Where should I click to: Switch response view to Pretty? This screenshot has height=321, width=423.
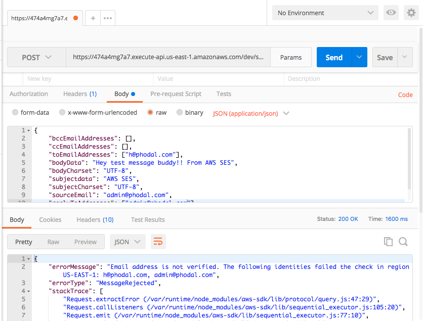click(x=23, y=242)
